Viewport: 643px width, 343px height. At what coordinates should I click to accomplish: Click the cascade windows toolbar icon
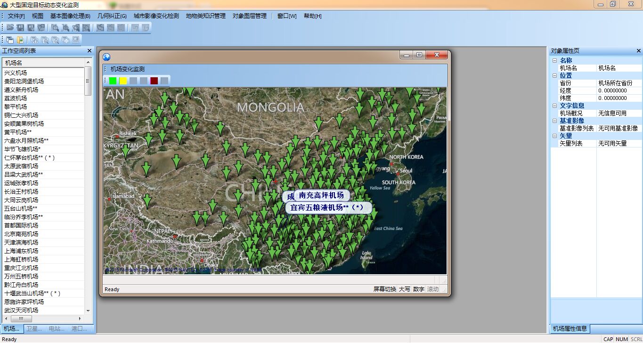(10, 40)
